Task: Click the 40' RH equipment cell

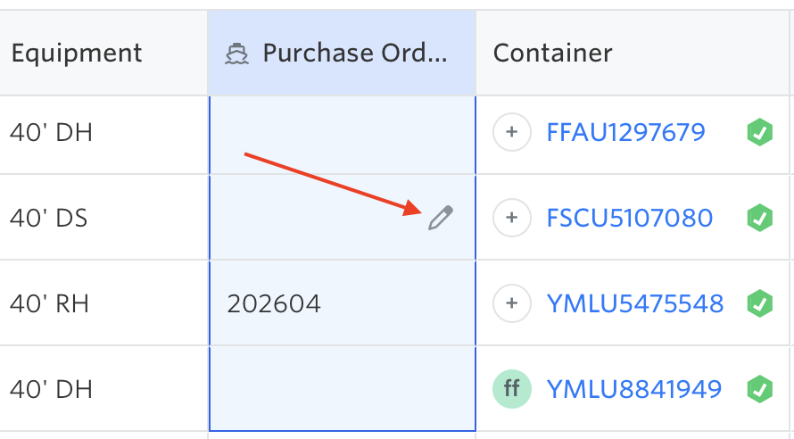Action: click(49, 303)
